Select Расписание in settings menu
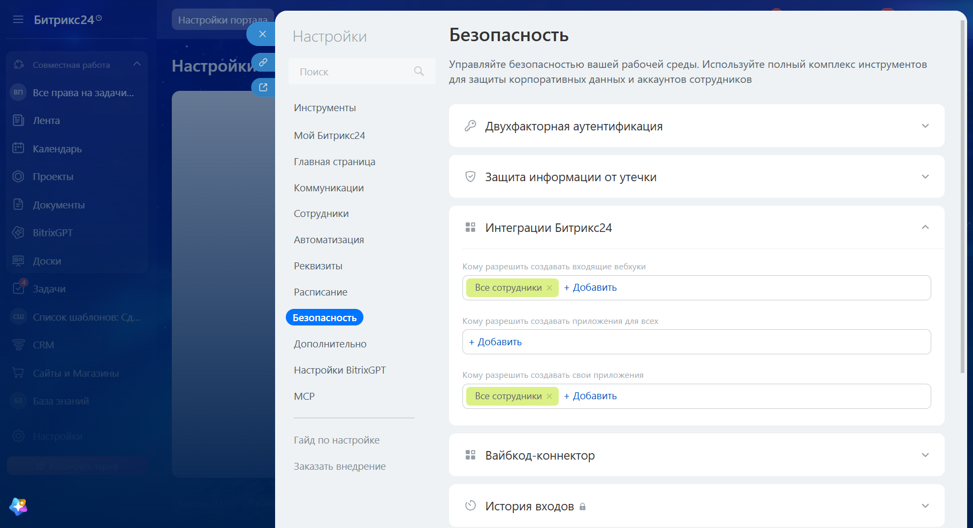Viewport: 973px width, 528px height. [321, 292]
